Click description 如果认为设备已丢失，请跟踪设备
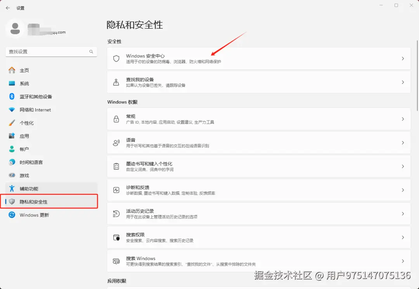 click(x=156, y=85)
